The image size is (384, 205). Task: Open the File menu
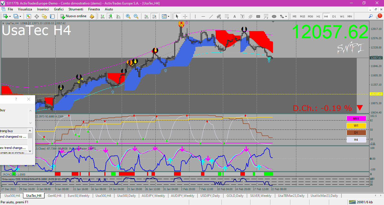[10, 9]
